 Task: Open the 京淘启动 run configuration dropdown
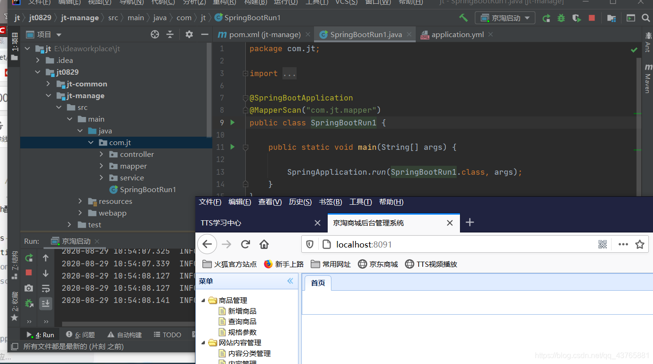coord(505,18)
